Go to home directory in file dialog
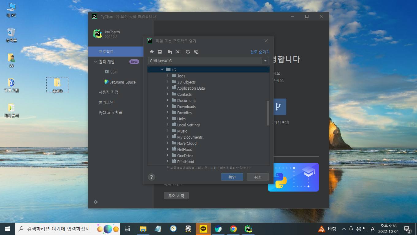 click(151, 52)
